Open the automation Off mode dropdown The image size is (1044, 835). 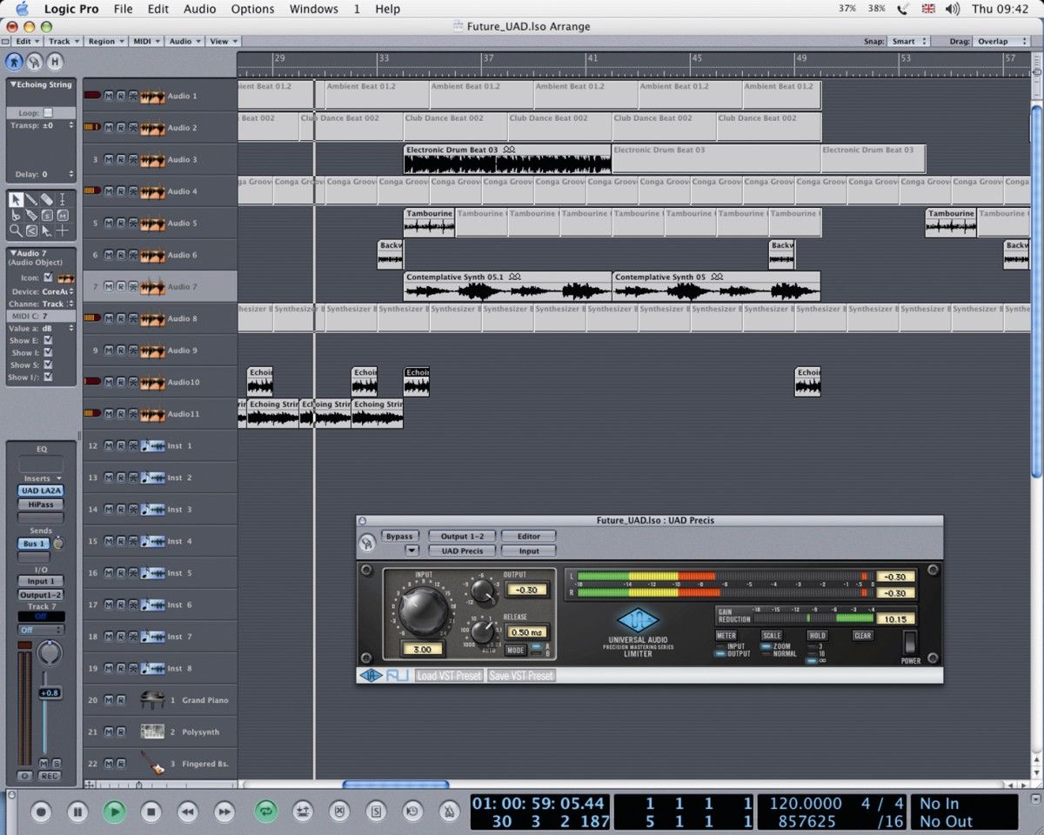(x=41, y=630)
